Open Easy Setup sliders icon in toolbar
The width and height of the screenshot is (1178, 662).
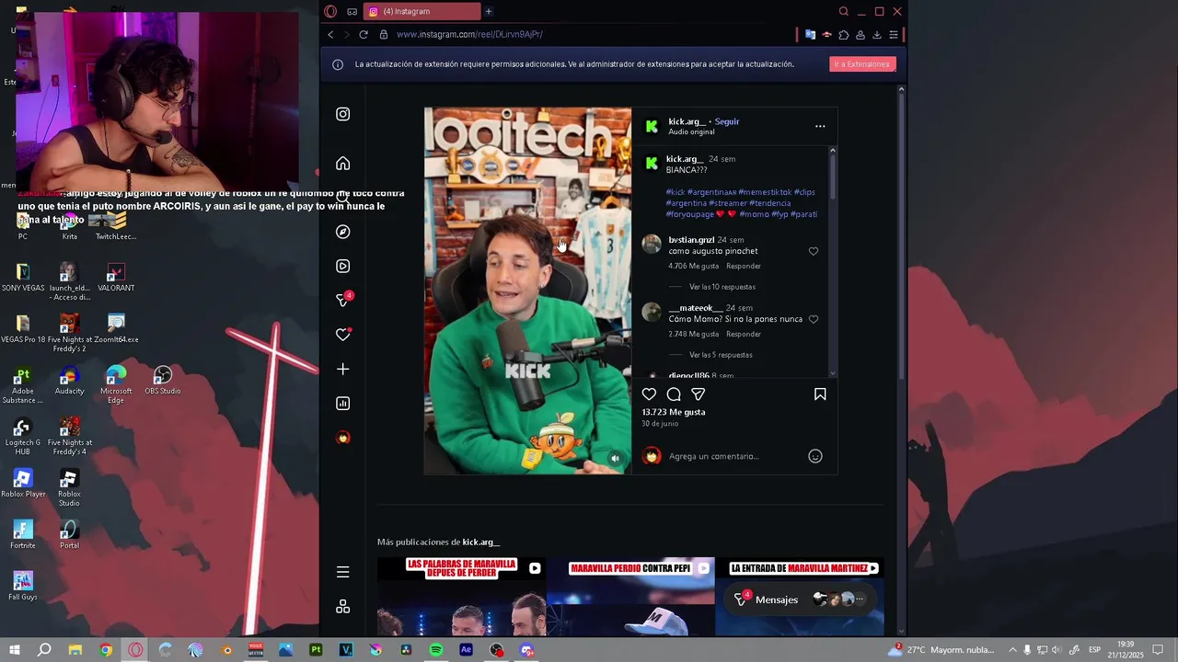coord(893,35)
